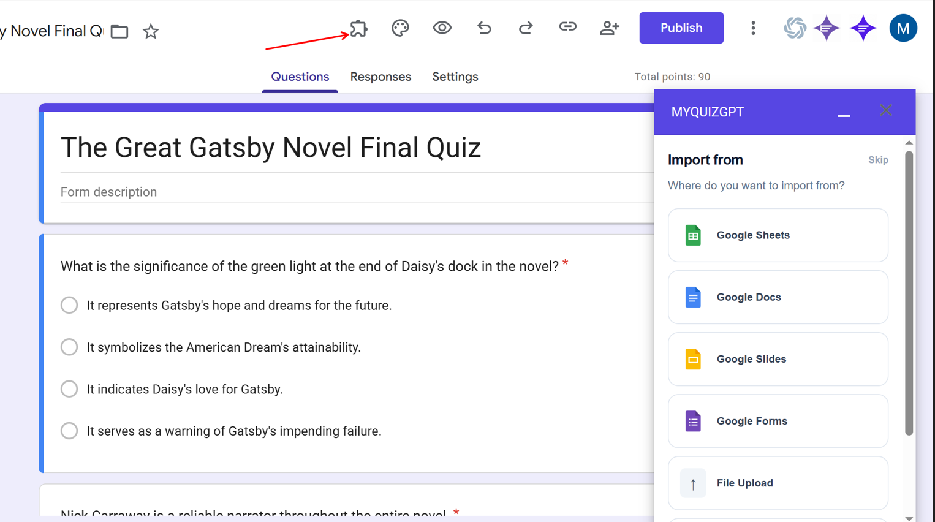This screenshot has width=935, height=522.
Task: Select 'It serves as a warning' option
Action: click(69, 431)
